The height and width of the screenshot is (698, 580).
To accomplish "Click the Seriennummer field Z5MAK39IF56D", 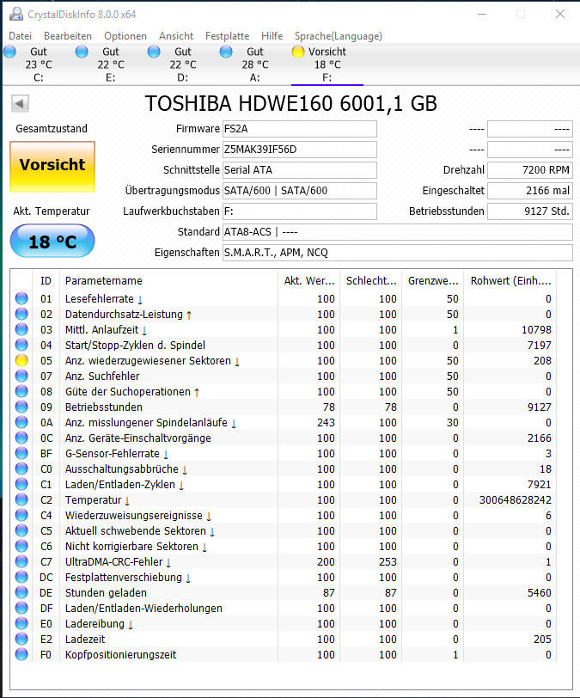I will [300, 149].
